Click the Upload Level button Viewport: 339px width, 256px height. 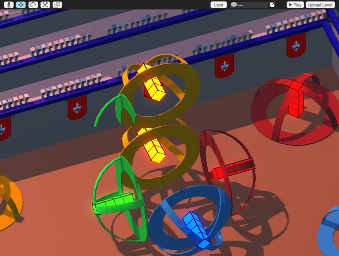[x=320, y=5]
